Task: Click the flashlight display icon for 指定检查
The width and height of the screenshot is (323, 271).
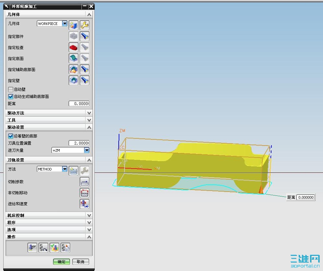Action: tap(84, 47)
